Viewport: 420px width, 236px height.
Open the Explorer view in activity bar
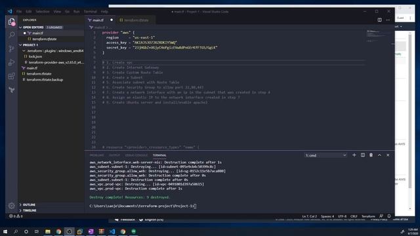12,22
